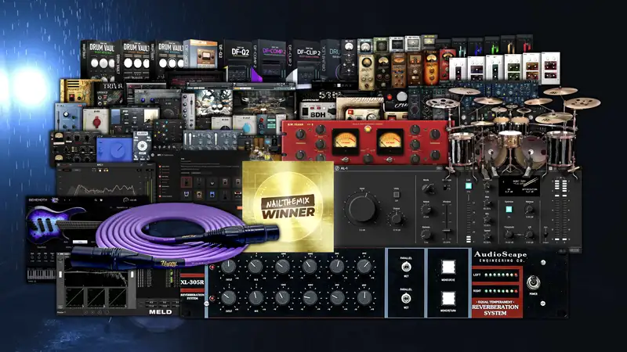Click the piano keyboard on Behemoth plugin
This screenshot has height=352, width=627.
[x=42, y=274]
